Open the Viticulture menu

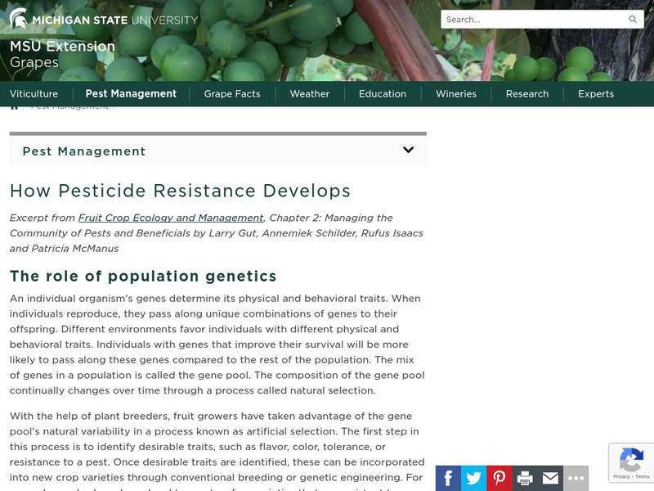(34, 94)
